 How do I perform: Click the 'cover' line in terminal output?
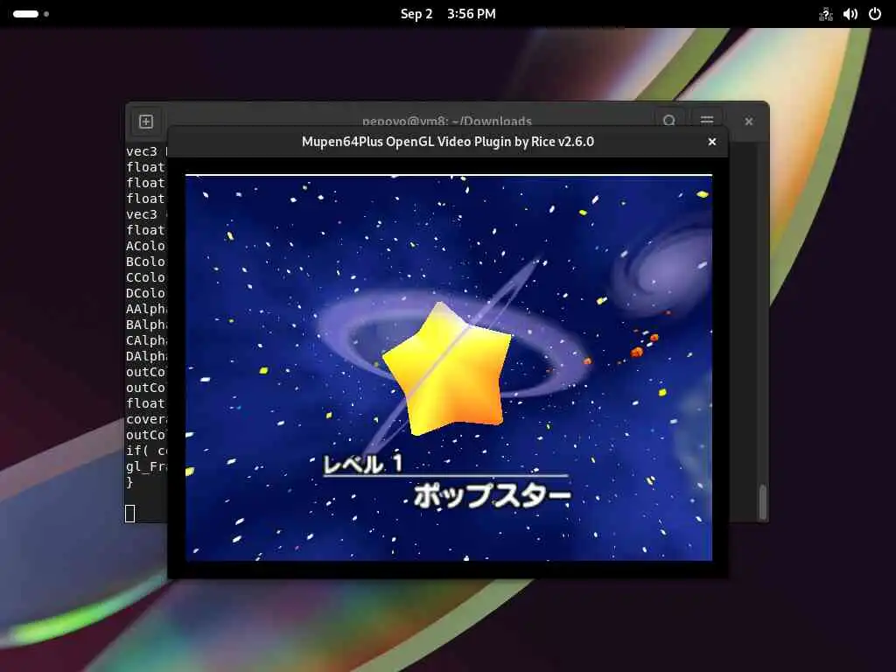point(146,419)
